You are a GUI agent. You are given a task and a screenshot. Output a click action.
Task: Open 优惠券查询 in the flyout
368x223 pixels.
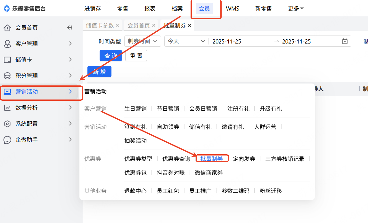pos(176,159)
